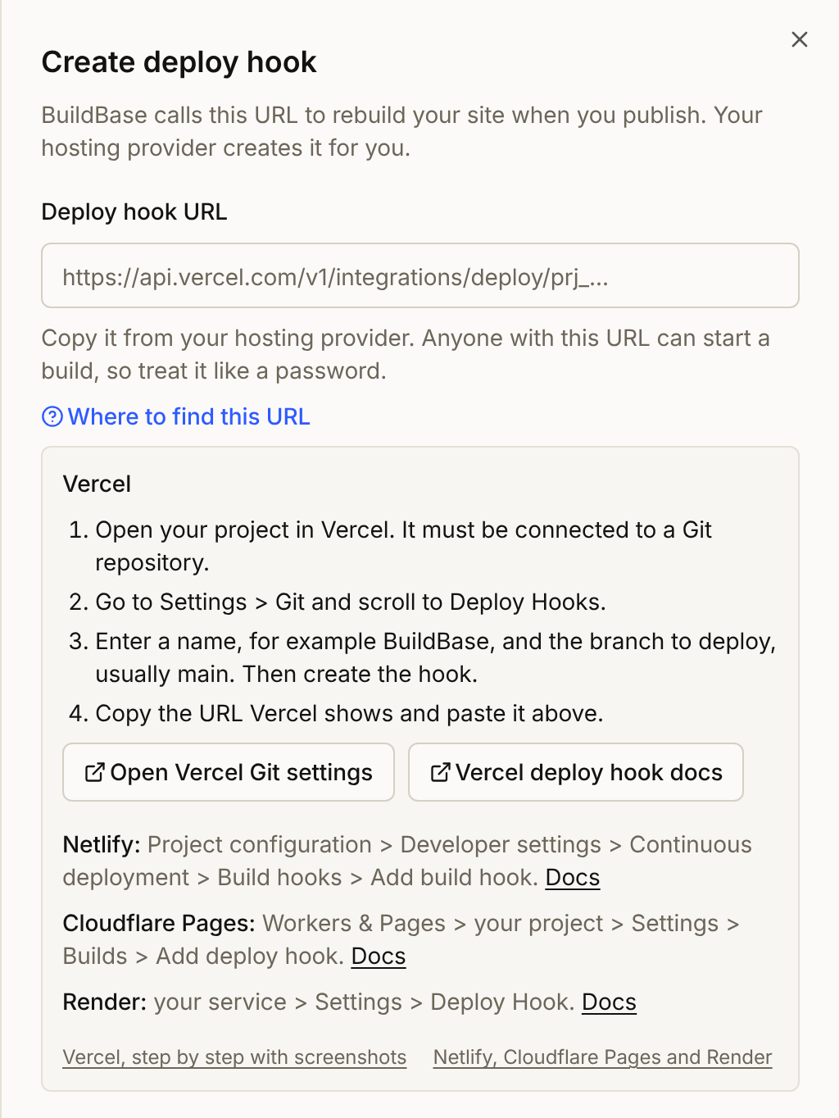This screenshot has height=1118, width=839.
Task: Click step 2 Go to Settings > Git text
Action: (x=351, y=602)
